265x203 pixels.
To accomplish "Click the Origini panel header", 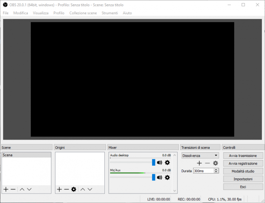I will point(80,147).
